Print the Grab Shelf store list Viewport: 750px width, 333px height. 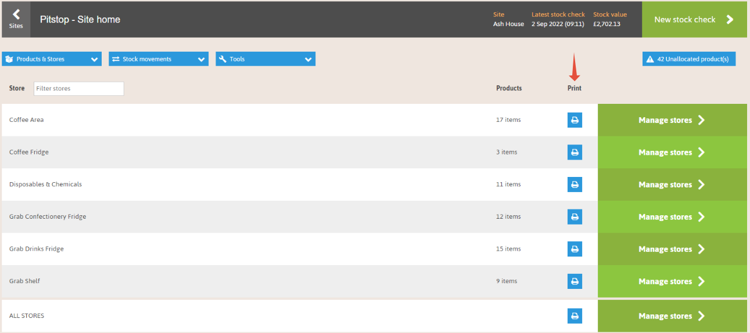[575, 281]
